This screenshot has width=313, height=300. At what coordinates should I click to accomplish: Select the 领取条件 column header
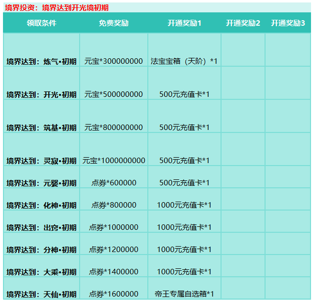tap(42, 23)
